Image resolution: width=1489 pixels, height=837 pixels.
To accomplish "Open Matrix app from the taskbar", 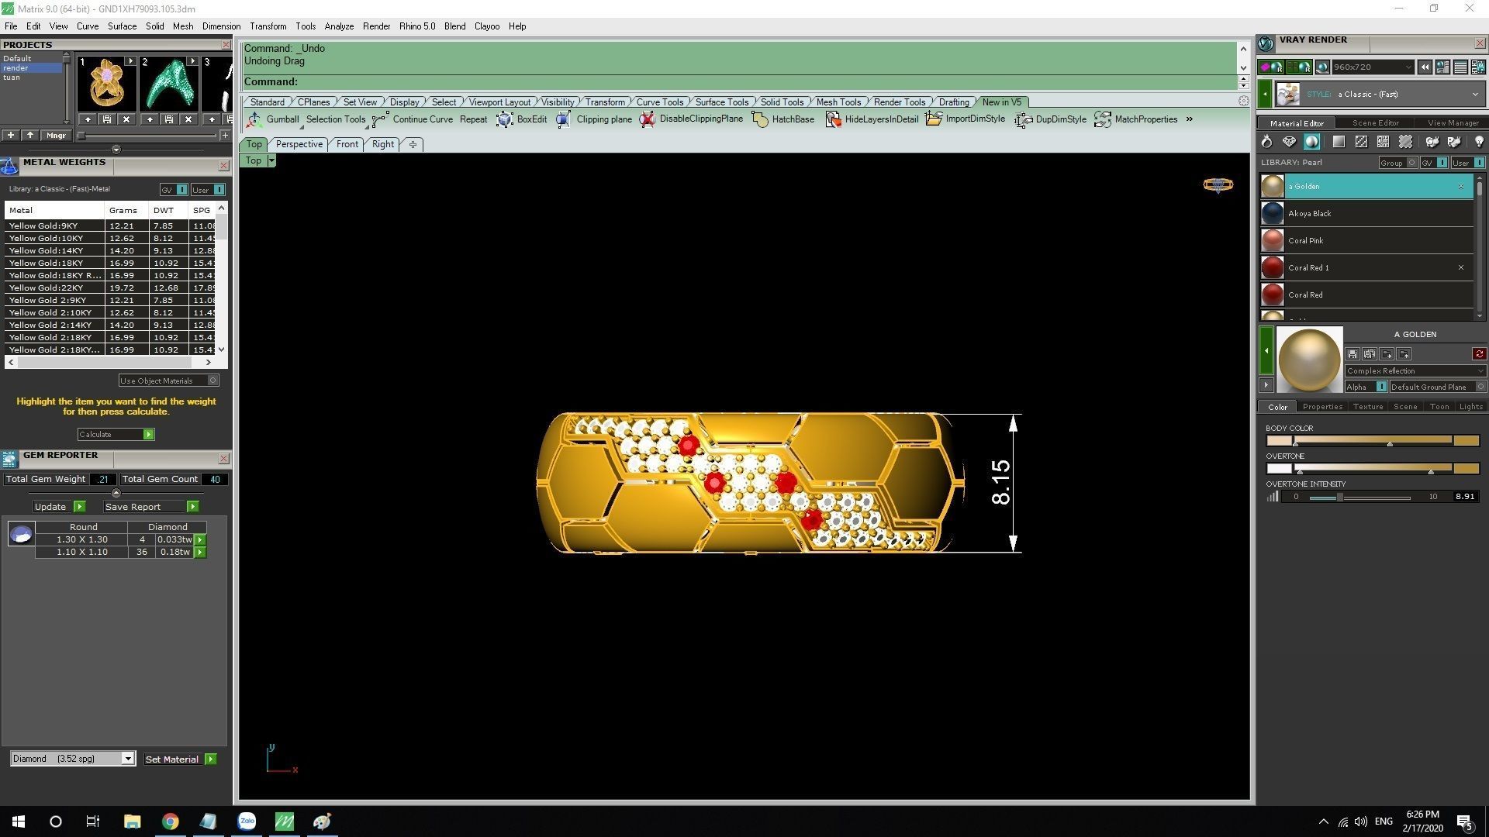I will click(x=285, y=821).
